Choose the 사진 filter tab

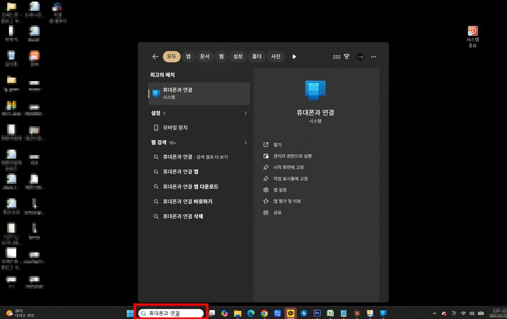pos(275,56)
